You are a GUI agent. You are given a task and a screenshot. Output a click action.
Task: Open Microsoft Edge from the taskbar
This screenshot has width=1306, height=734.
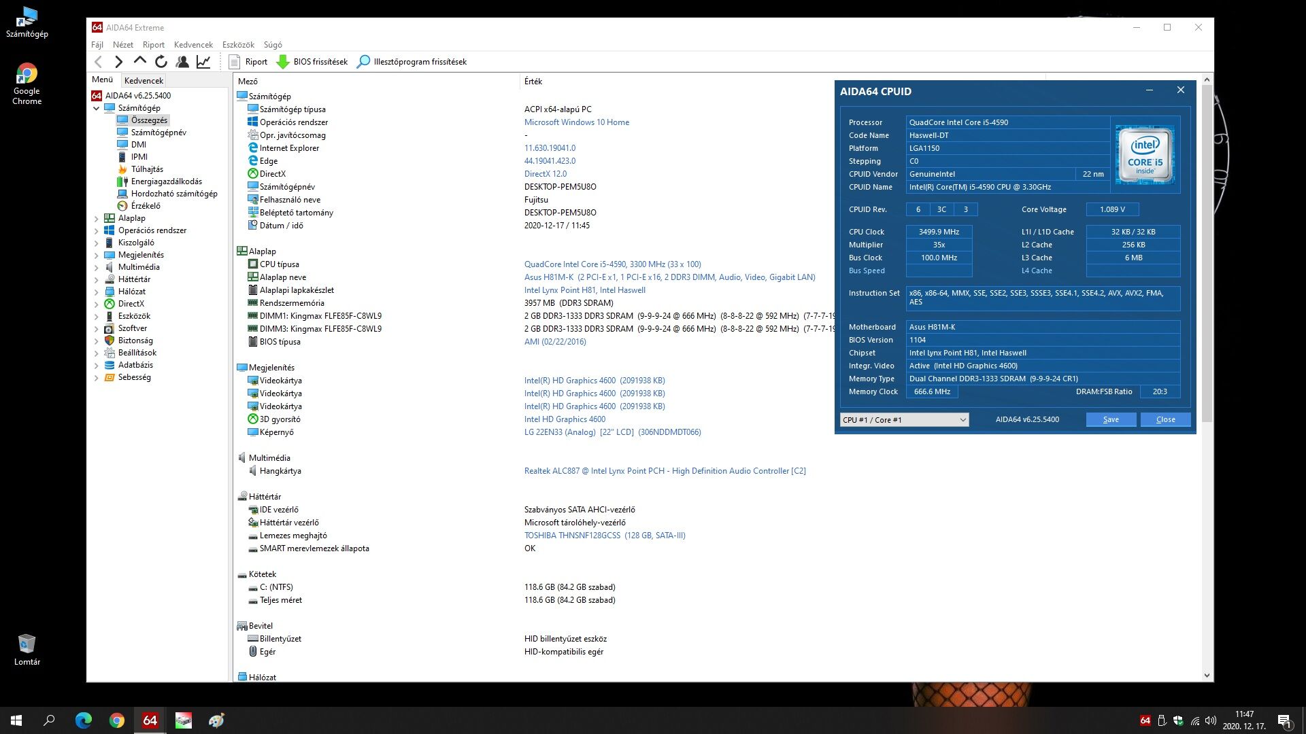(84, 720)
